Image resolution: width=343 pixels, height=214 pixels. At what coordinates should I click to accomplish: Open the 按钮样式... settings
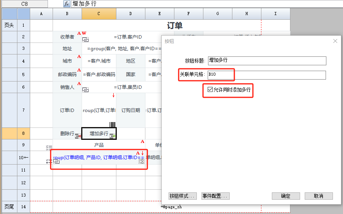click(183, 196)
